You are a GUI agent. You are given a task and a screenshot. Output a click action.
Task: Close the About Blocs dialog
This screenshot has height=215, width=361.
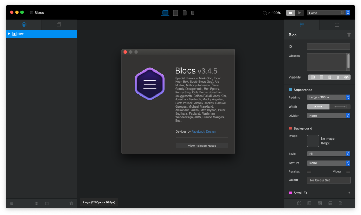click(125, 52)
